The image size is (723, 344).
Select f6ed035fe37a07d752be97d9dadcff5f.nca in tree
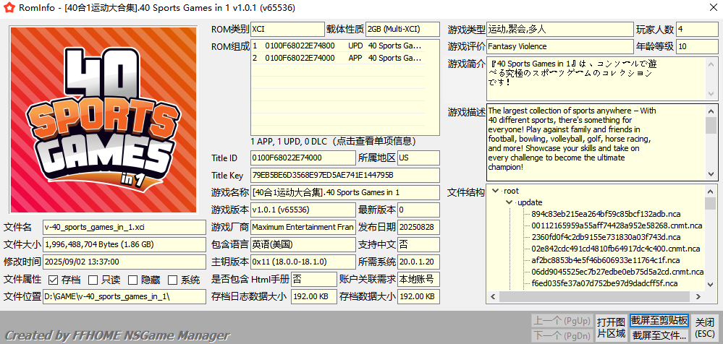pyautogui.click(x=604, y=283)
